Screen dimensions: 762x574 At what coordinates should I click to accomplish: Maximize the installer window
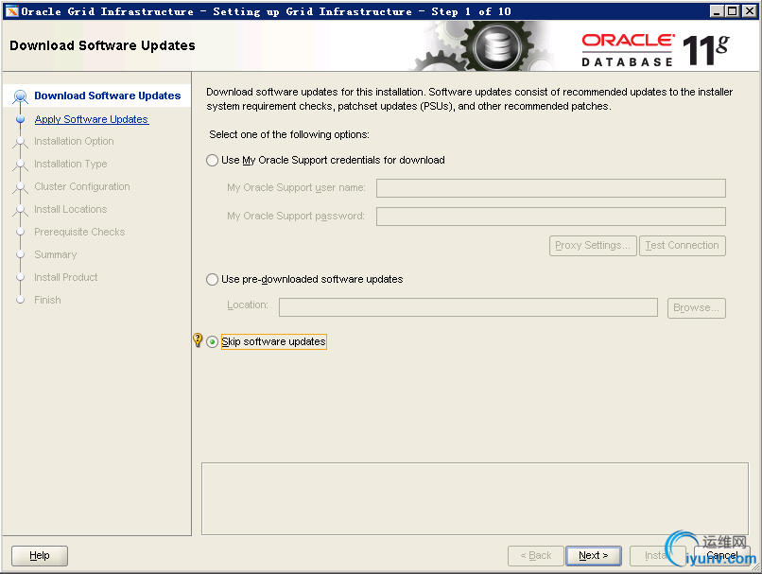[733, 11]
